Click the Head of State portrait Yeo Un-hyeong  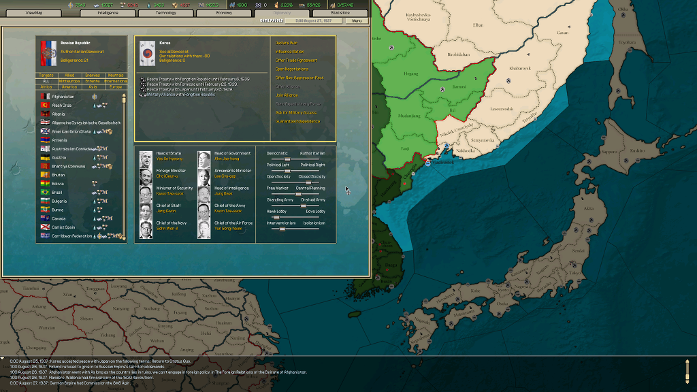(x=146, y=159)
